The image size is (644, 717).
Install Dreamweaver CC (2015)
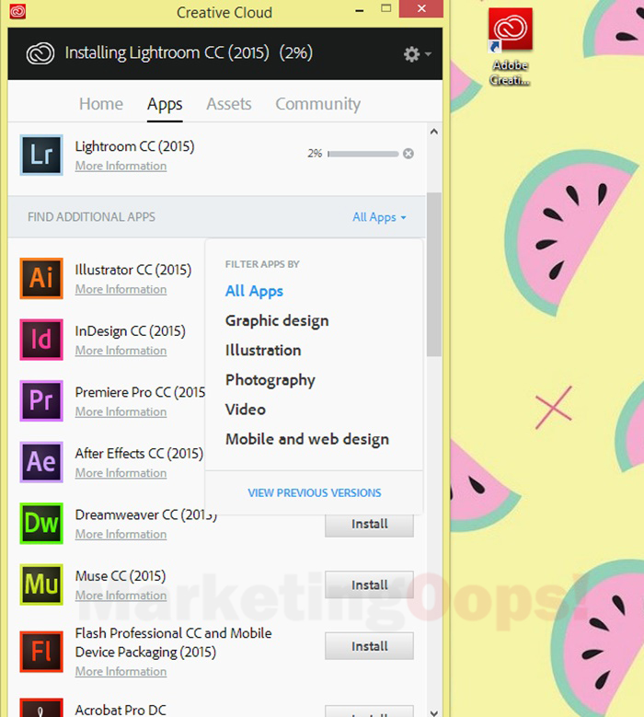369,526
